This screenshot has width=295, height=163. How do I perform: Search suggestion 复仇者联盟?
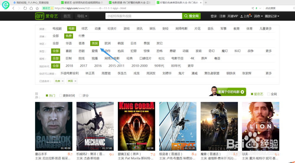(x=212, y=73)
